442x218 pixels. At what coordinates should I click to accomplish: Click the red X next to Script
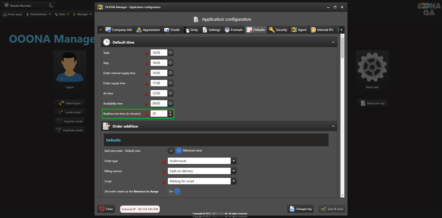coord(164,182)
